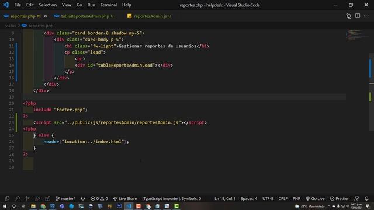The image size is (374, 210).
Task: Place the cursor on empty line 19
Action: (x=185, y=97)
